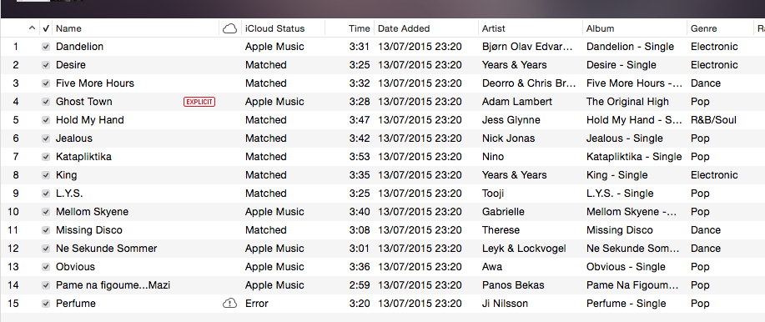The image size is (765, 322).
Task: Untick the Perfume track checkbox
Action: tap(46, 304)
